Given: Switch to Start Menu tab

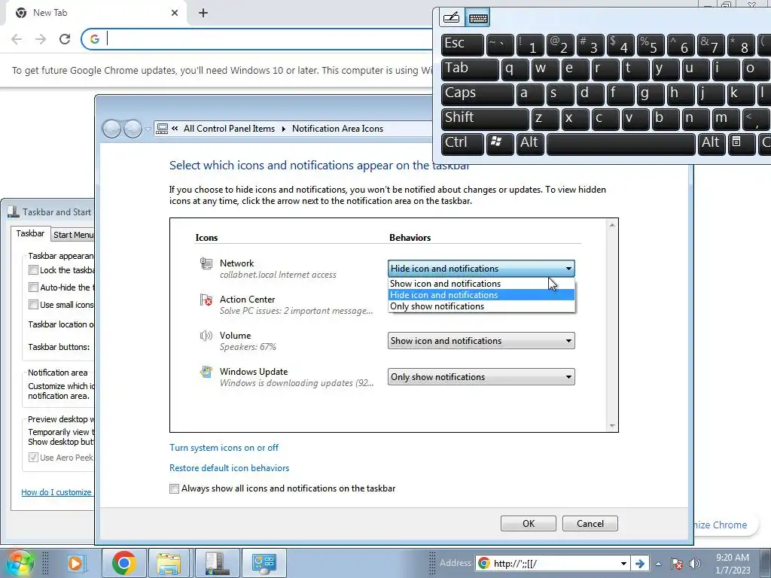Looking at the screenshot, I should 73,235.
